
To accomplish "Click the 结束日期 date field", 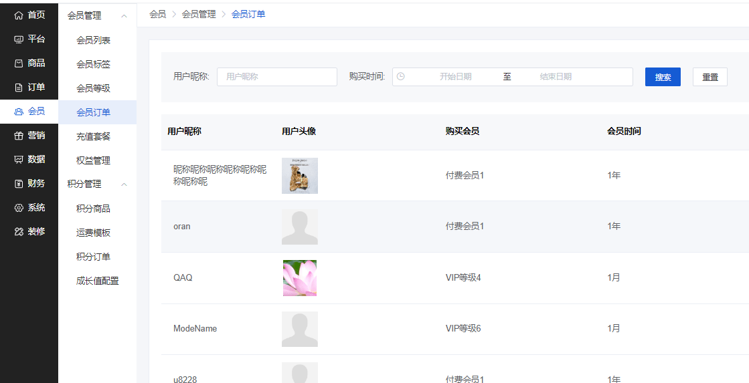I will (556, 77).
